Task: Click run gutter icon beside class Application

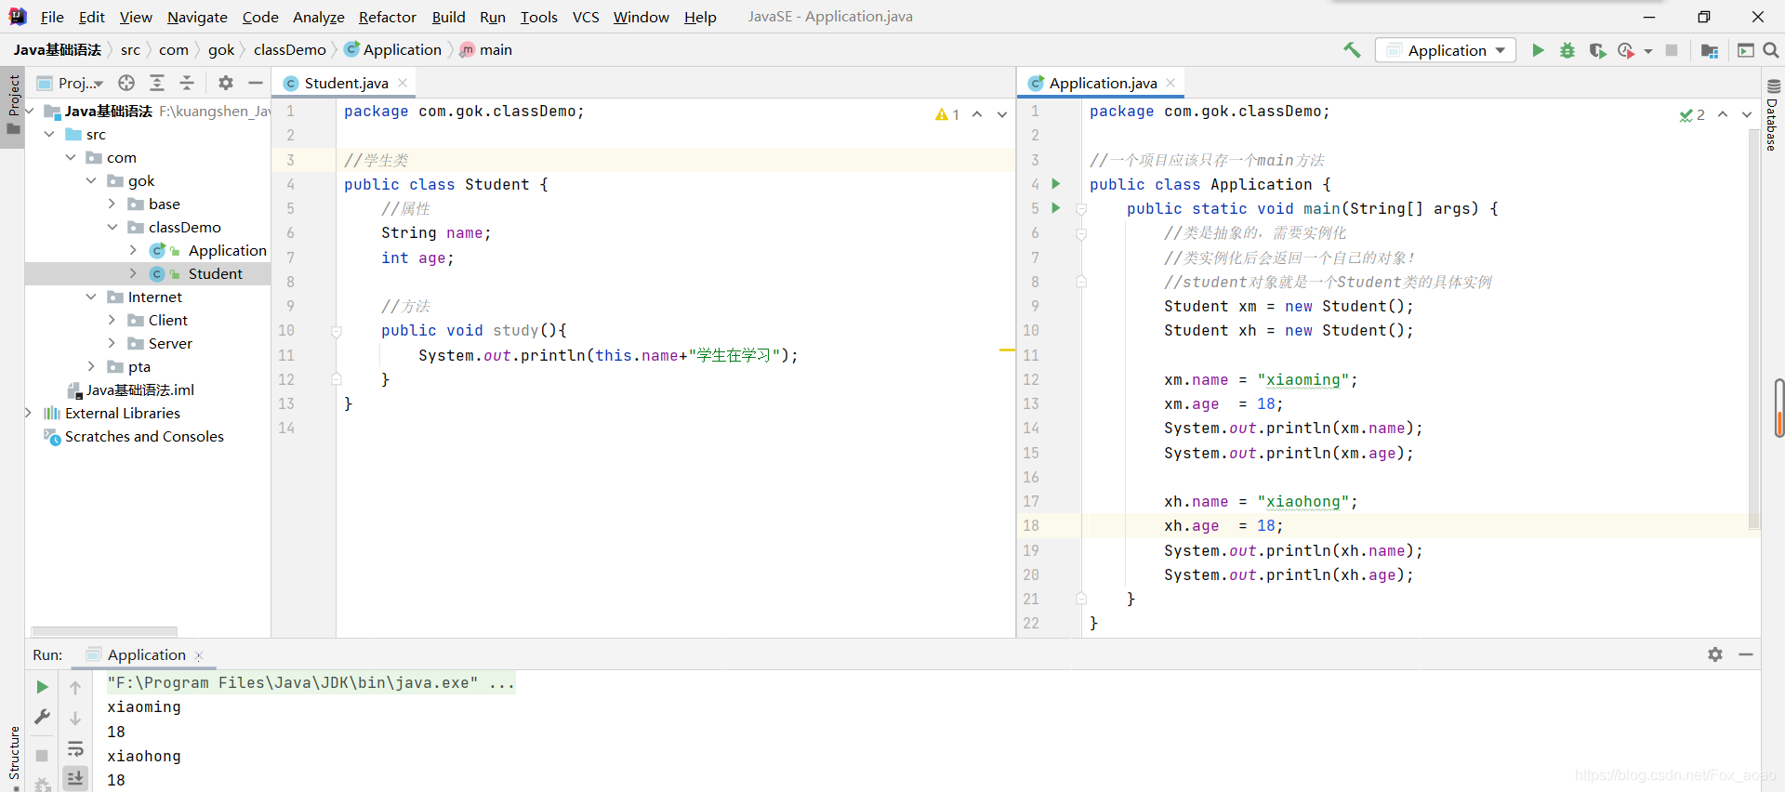Action: click(x=1056, y=184)
